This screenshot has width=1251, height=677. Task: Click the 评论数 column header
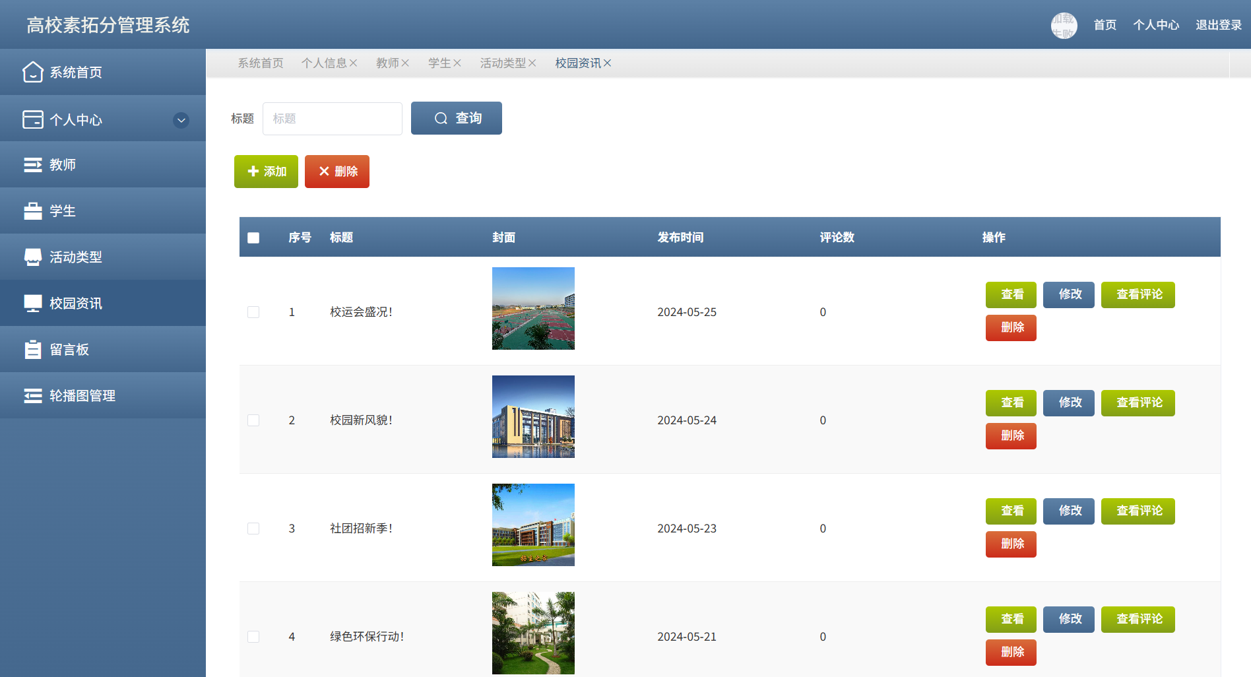tap(837, 237)
